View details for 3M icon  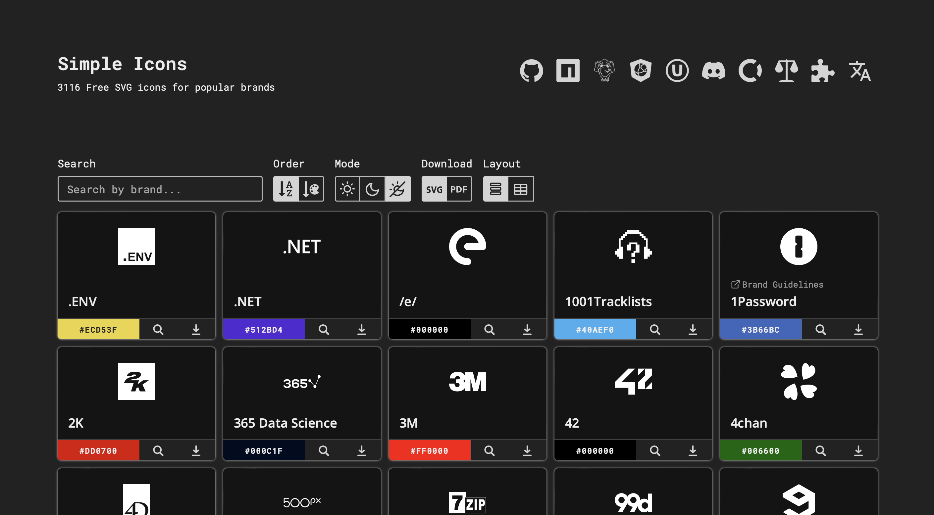click(x=489, y=450)
